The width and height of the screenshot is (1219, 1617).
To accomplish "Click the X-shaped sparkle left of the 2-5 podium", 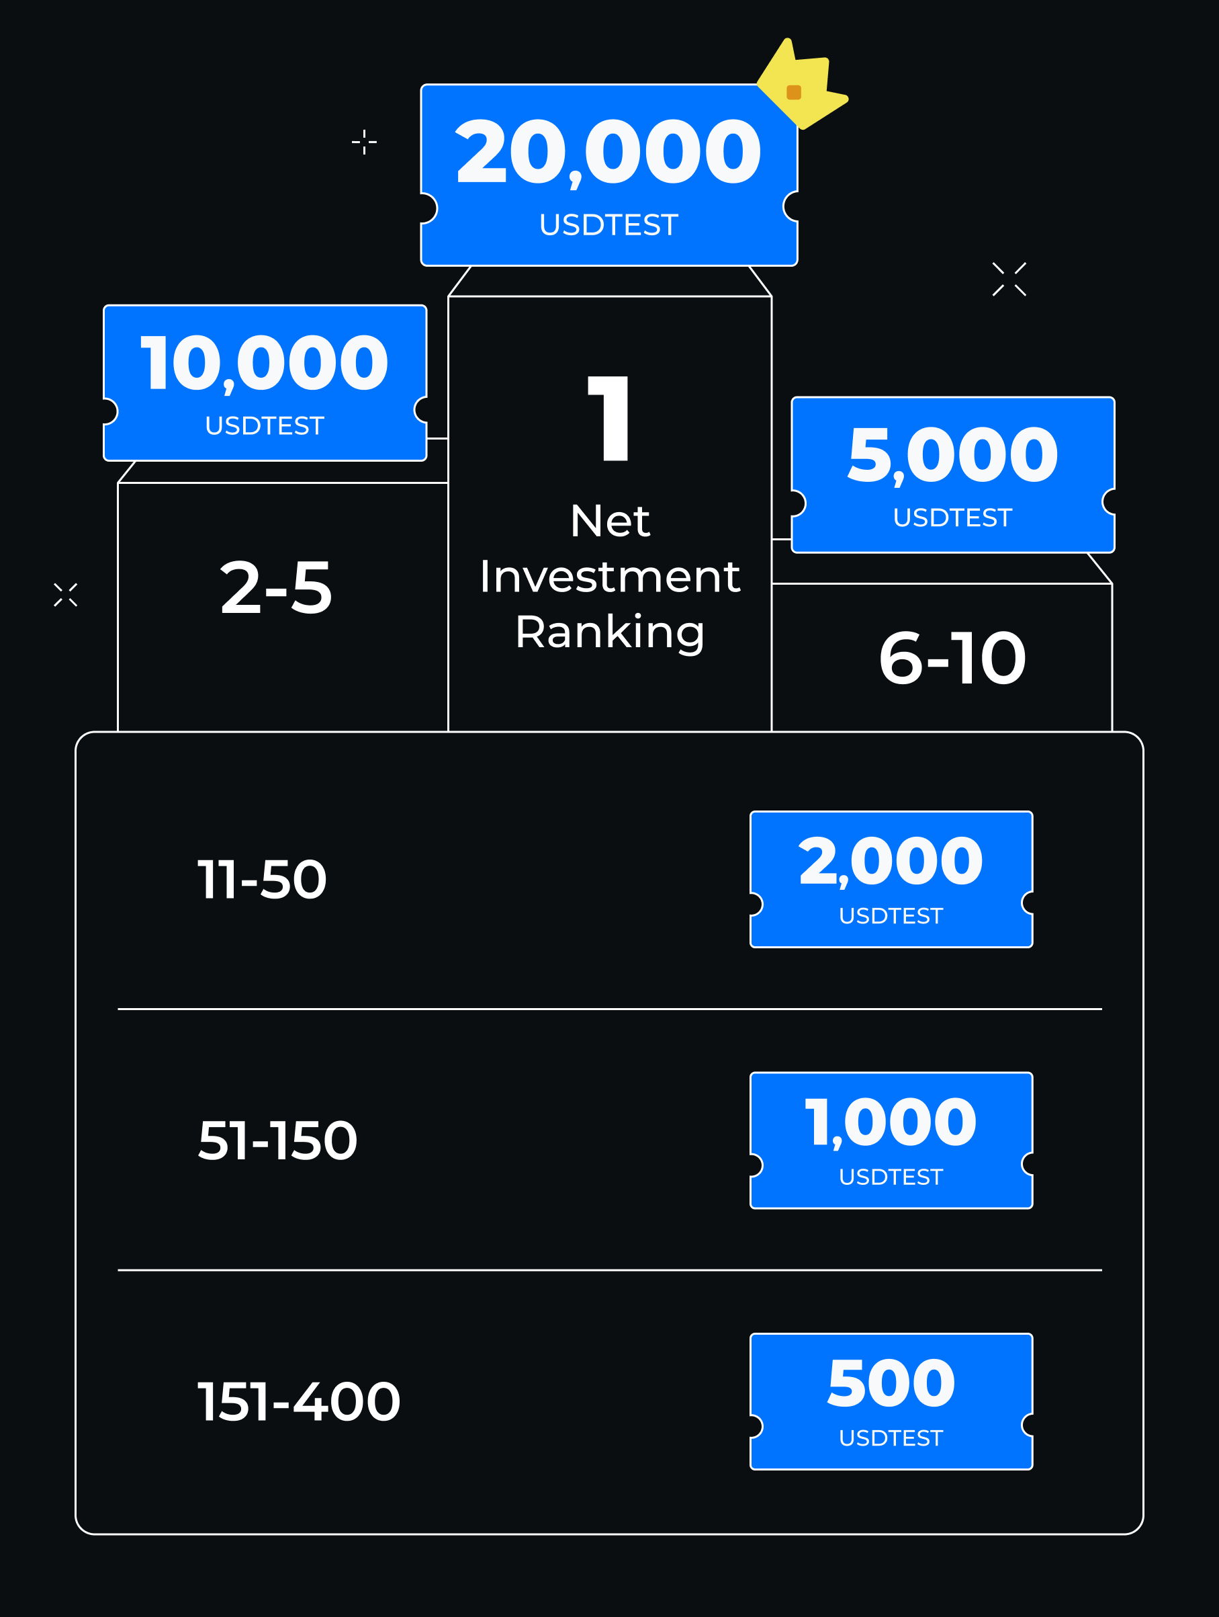I will (x=65, y=595).
